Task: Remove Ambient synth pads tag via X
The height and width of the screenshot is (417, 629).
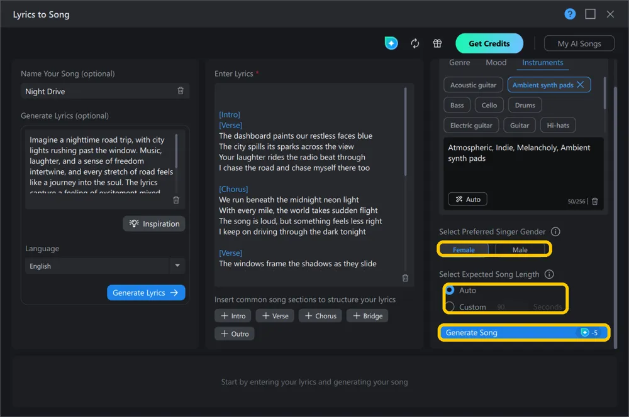Action: click(580, 85)
